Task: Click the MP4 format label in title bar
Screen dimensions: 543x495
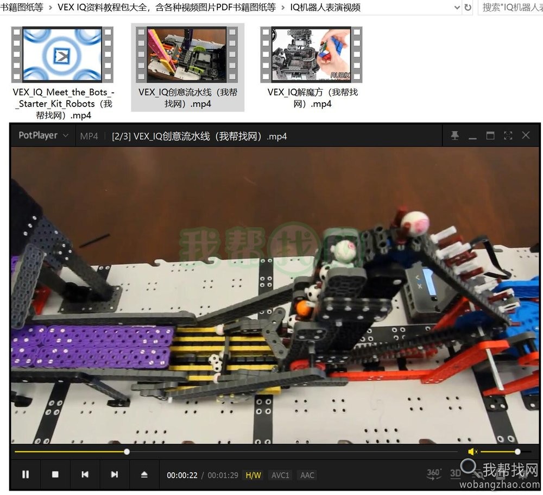Action: click(x=89, y=136)
